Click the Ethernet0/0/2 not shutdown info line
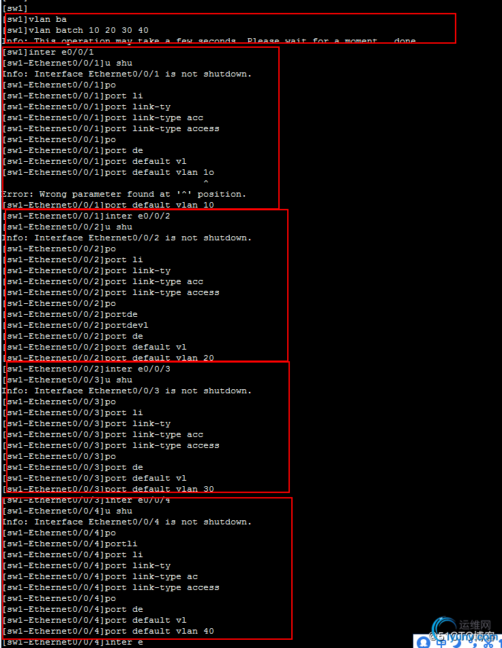Image resolution: width=502 pixels, height=648 pixels. [x=127, y=238]
